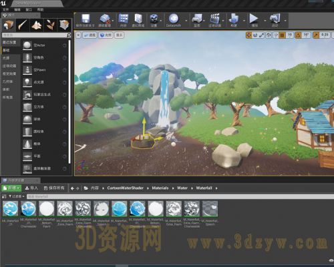The width and height of the screenshot is (334, 267).
Task: Open Play options dropdown arrow
Action: [x=265, y=20]
